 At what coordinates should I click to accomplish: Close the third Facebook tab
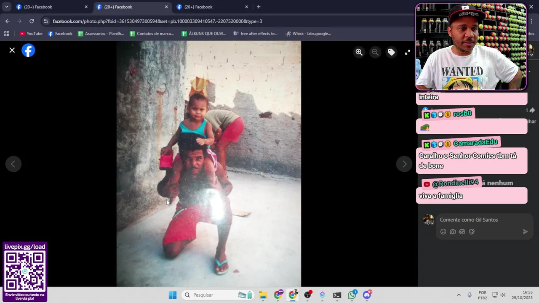coord(246,7)
